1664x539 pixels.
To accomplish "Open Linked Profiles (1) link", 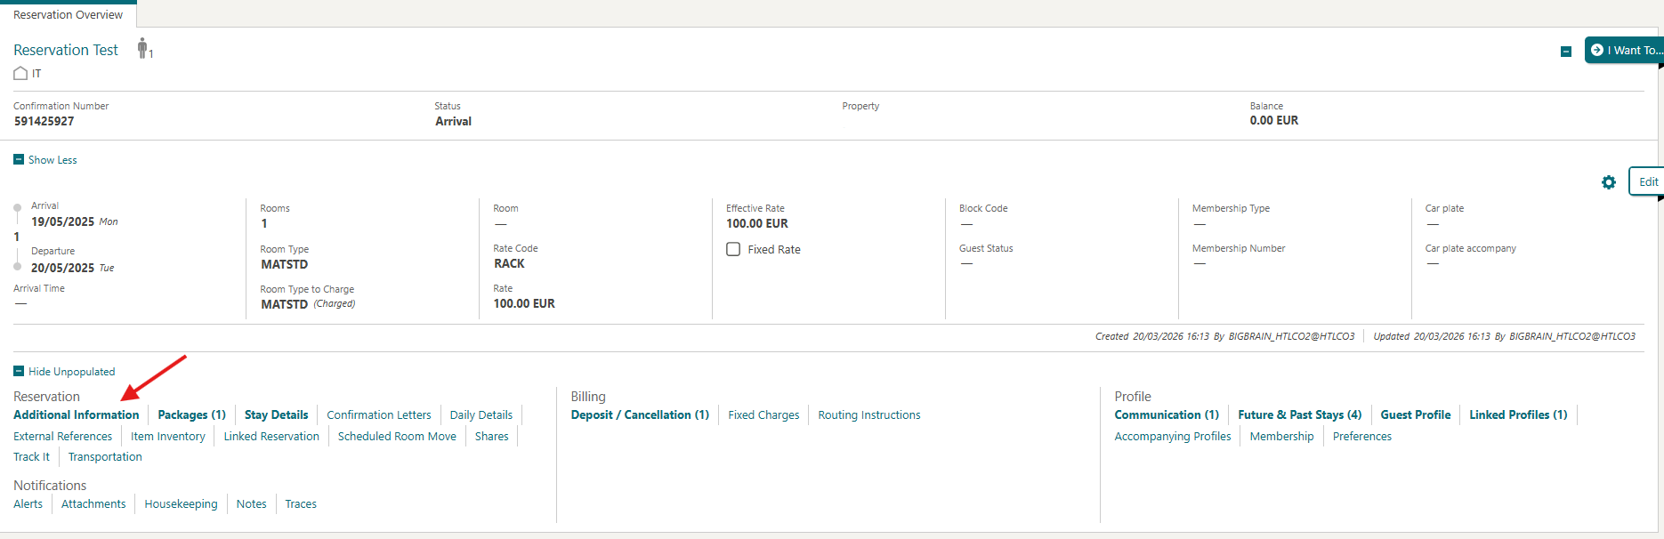I will [1517, 415].
